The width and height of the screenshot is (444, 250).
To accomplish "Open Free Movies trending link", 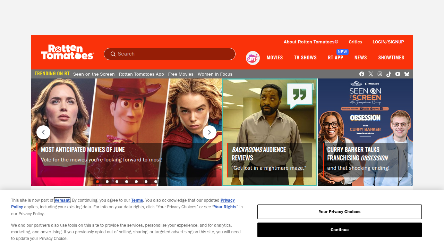I will [x=181, y=74].
